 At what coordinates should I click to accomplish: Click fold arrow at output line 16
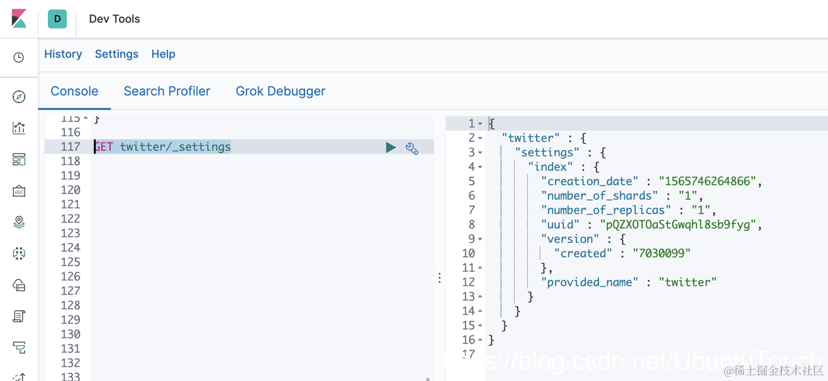click(x=481, y=340)
